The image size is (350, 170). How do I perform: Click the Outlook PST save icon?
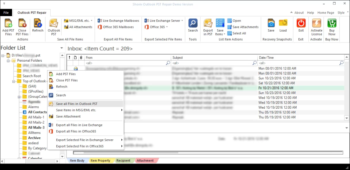click(x=54, y=24)
